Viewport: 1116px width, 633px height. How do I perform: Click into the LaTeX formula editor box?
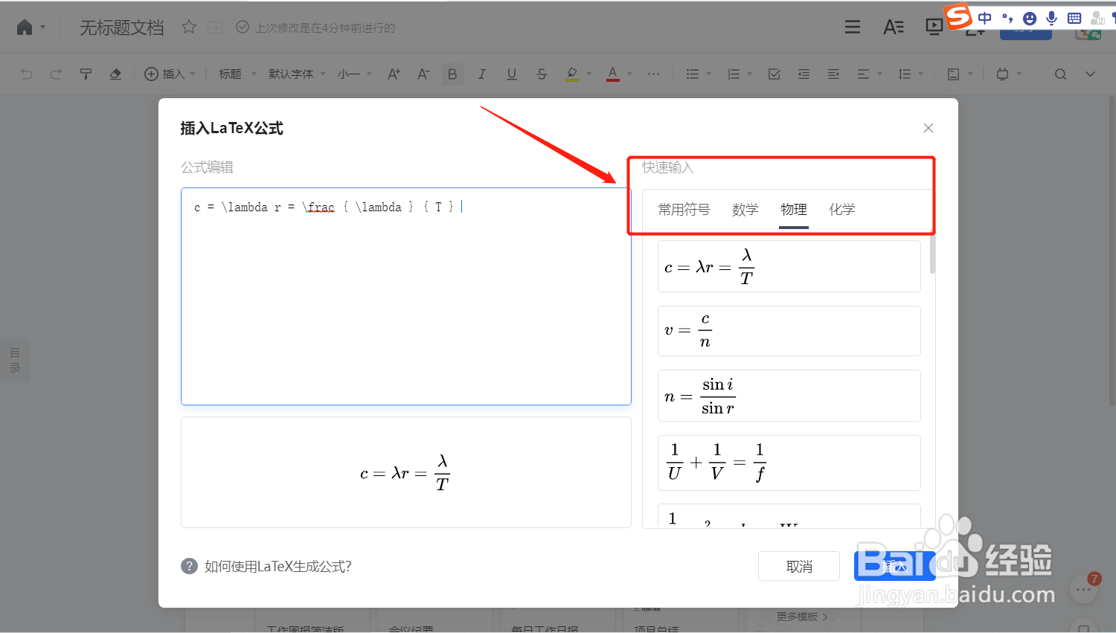coord(406,296)
